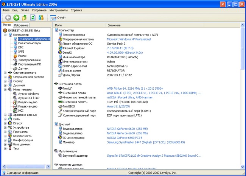The width and height of the screenshot is (246, 176).
Task: Click the Датчик sensor icon
Action: point(15,69)
